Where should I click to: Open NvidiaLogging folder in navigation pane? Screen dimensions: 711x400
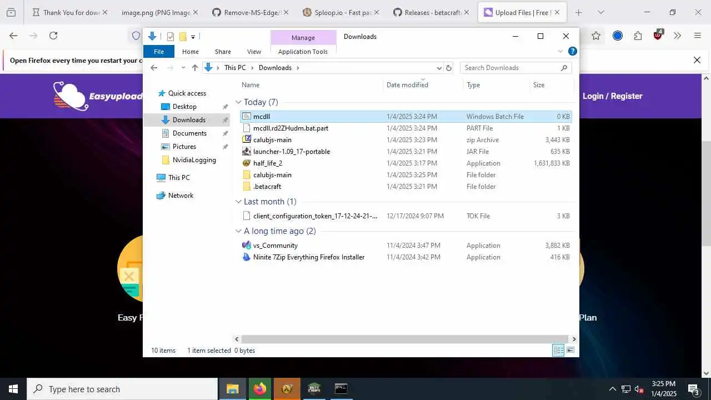point(194,160)
